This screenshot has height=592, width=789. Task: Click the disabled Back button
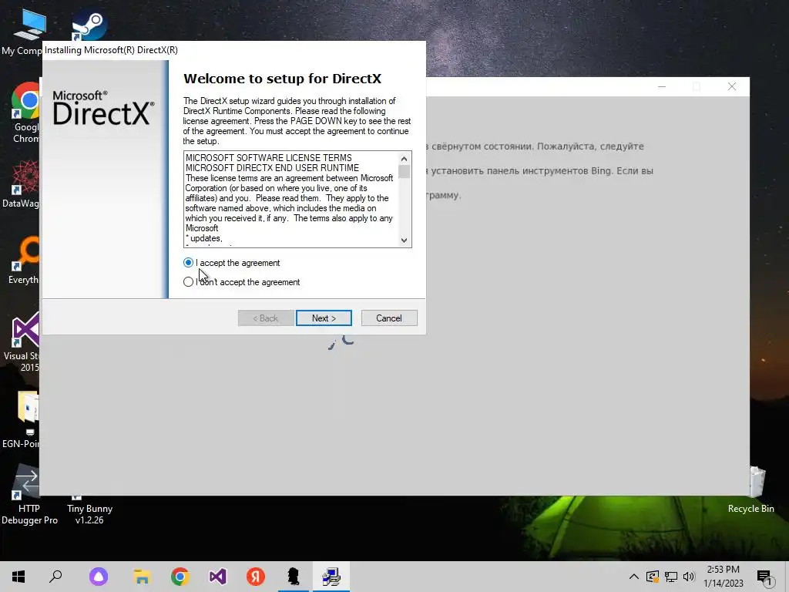(x=266, y=318)
